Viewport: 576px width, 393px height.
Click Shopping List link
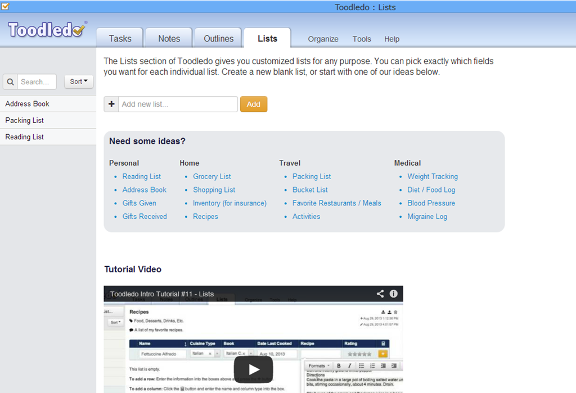(214, 190)
